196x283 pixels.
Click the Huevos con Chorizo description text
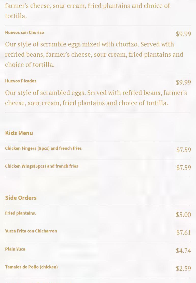pyautogui.click(x=94, y=54)
